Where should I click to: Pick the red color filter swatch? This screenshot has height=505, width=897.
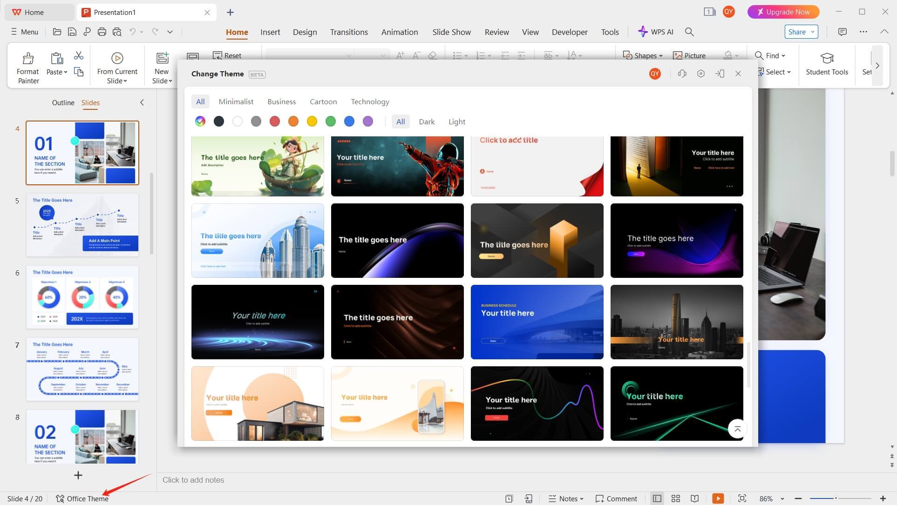[275, 121]
